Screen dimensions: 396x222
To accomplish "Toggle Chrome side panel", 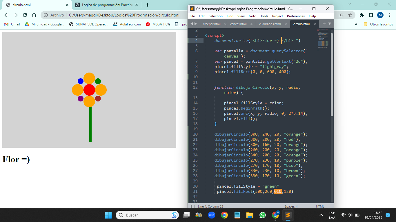I will (x=371, y=15).
